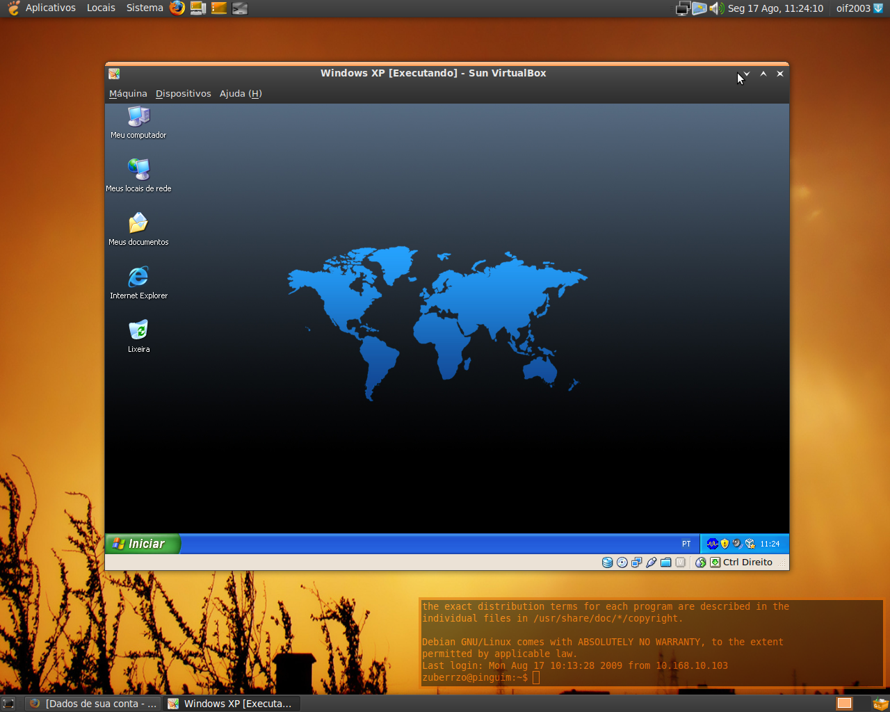Click the optical CD/DVD drive status icon
The width and height of the screenshot is (890, 712).
pos(622,563)
